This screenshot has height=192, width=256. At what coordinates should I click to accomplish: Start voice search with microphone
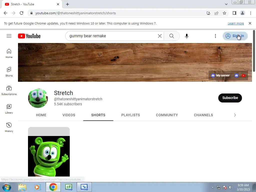pyautogui.click(x=186, y=36)
